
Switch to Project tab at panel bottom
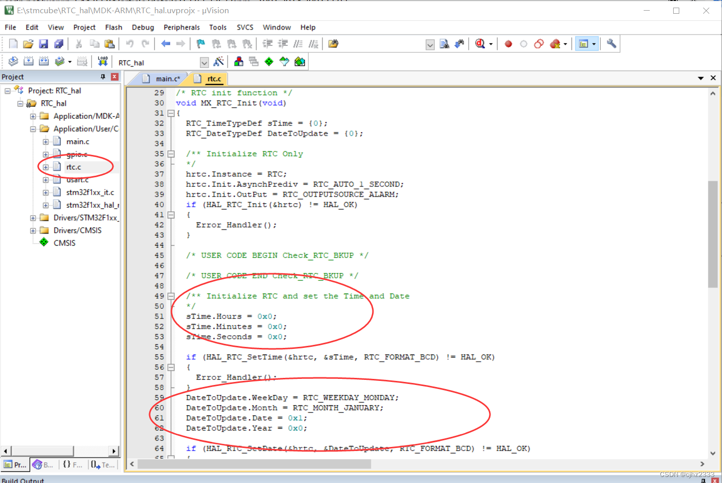pos(15,464)
